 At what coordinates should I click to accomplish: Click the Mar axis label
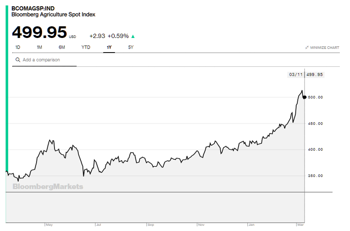301,225
